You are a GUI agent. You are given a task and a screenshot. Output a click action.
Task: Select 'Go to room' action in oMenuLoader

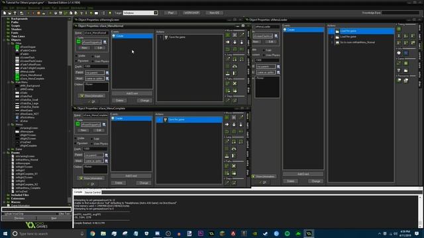pyautogui.click(x=361, y=42)
